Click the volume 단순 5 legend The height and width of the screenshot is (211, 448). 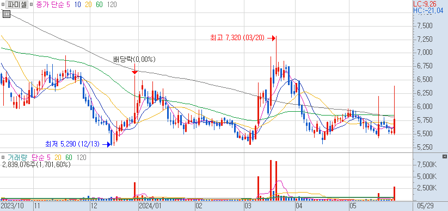(x=41, y=157)
